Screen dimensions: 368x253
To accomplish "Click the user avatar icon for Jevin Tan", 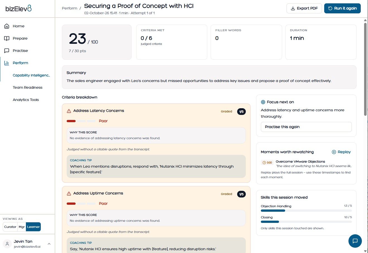I will (8, 244).
